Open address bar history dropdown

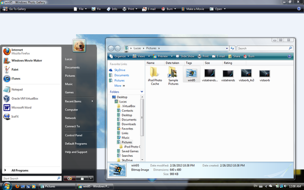click(x=227, y=48)
